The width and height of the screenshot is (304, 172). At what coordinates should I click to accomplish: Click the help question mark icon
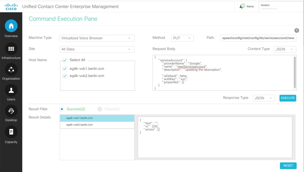(297, 30)
